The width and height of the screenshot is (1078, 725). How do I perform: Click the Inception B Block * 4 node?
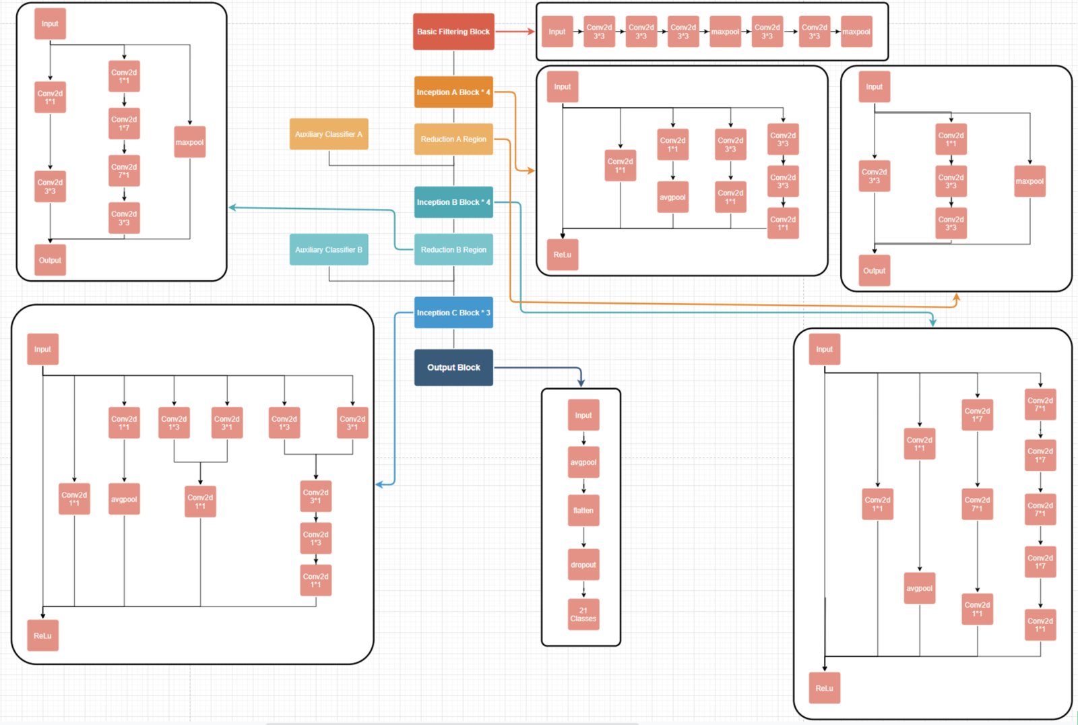pos(453,202)
